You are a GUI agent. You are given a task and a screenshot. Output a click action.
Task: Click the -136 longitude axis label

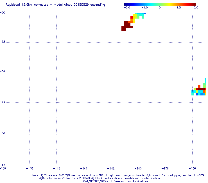[x=192, y=169]
